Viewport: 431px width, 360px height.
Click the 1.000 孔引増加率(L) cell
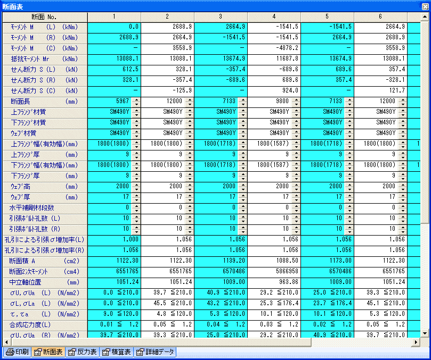tap(115, 239)
